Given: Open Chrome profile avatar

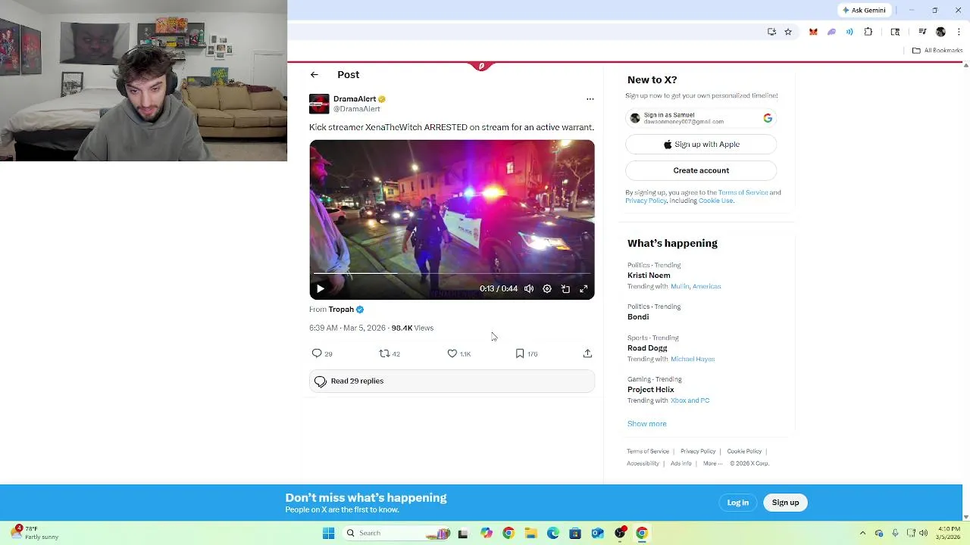Looking at the screenshot, I should pyautogui.click(x=940, y=32).
